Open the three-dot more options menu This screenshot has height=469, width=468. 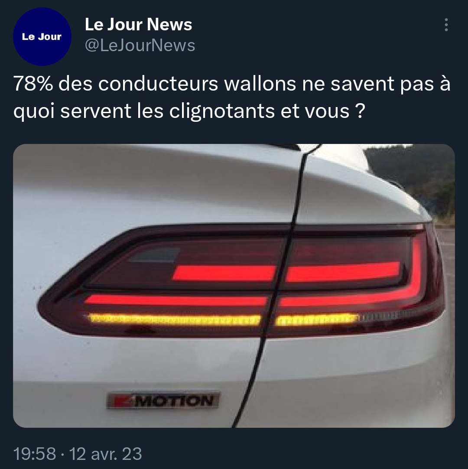[446, 25]
